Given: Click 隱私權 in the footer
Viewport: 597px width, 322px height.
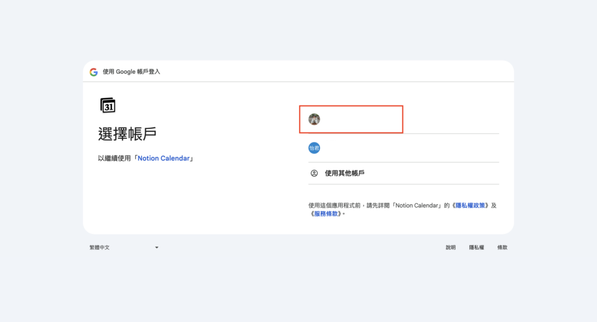Looking at the screenshot, I should [476, 247].
